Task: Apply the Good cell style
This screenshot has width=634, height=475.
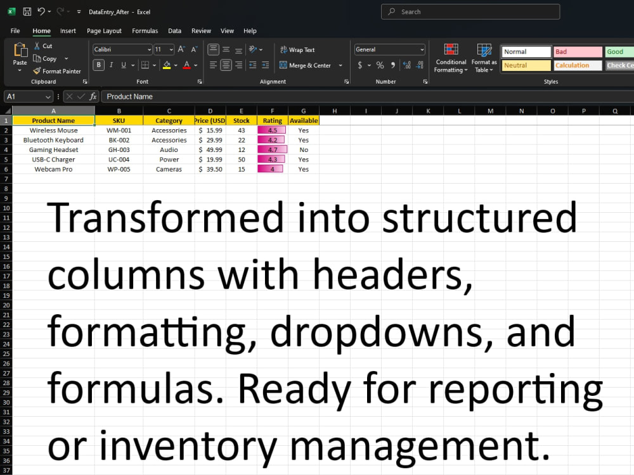Action: pyautogui.click(x=619, y=52)
